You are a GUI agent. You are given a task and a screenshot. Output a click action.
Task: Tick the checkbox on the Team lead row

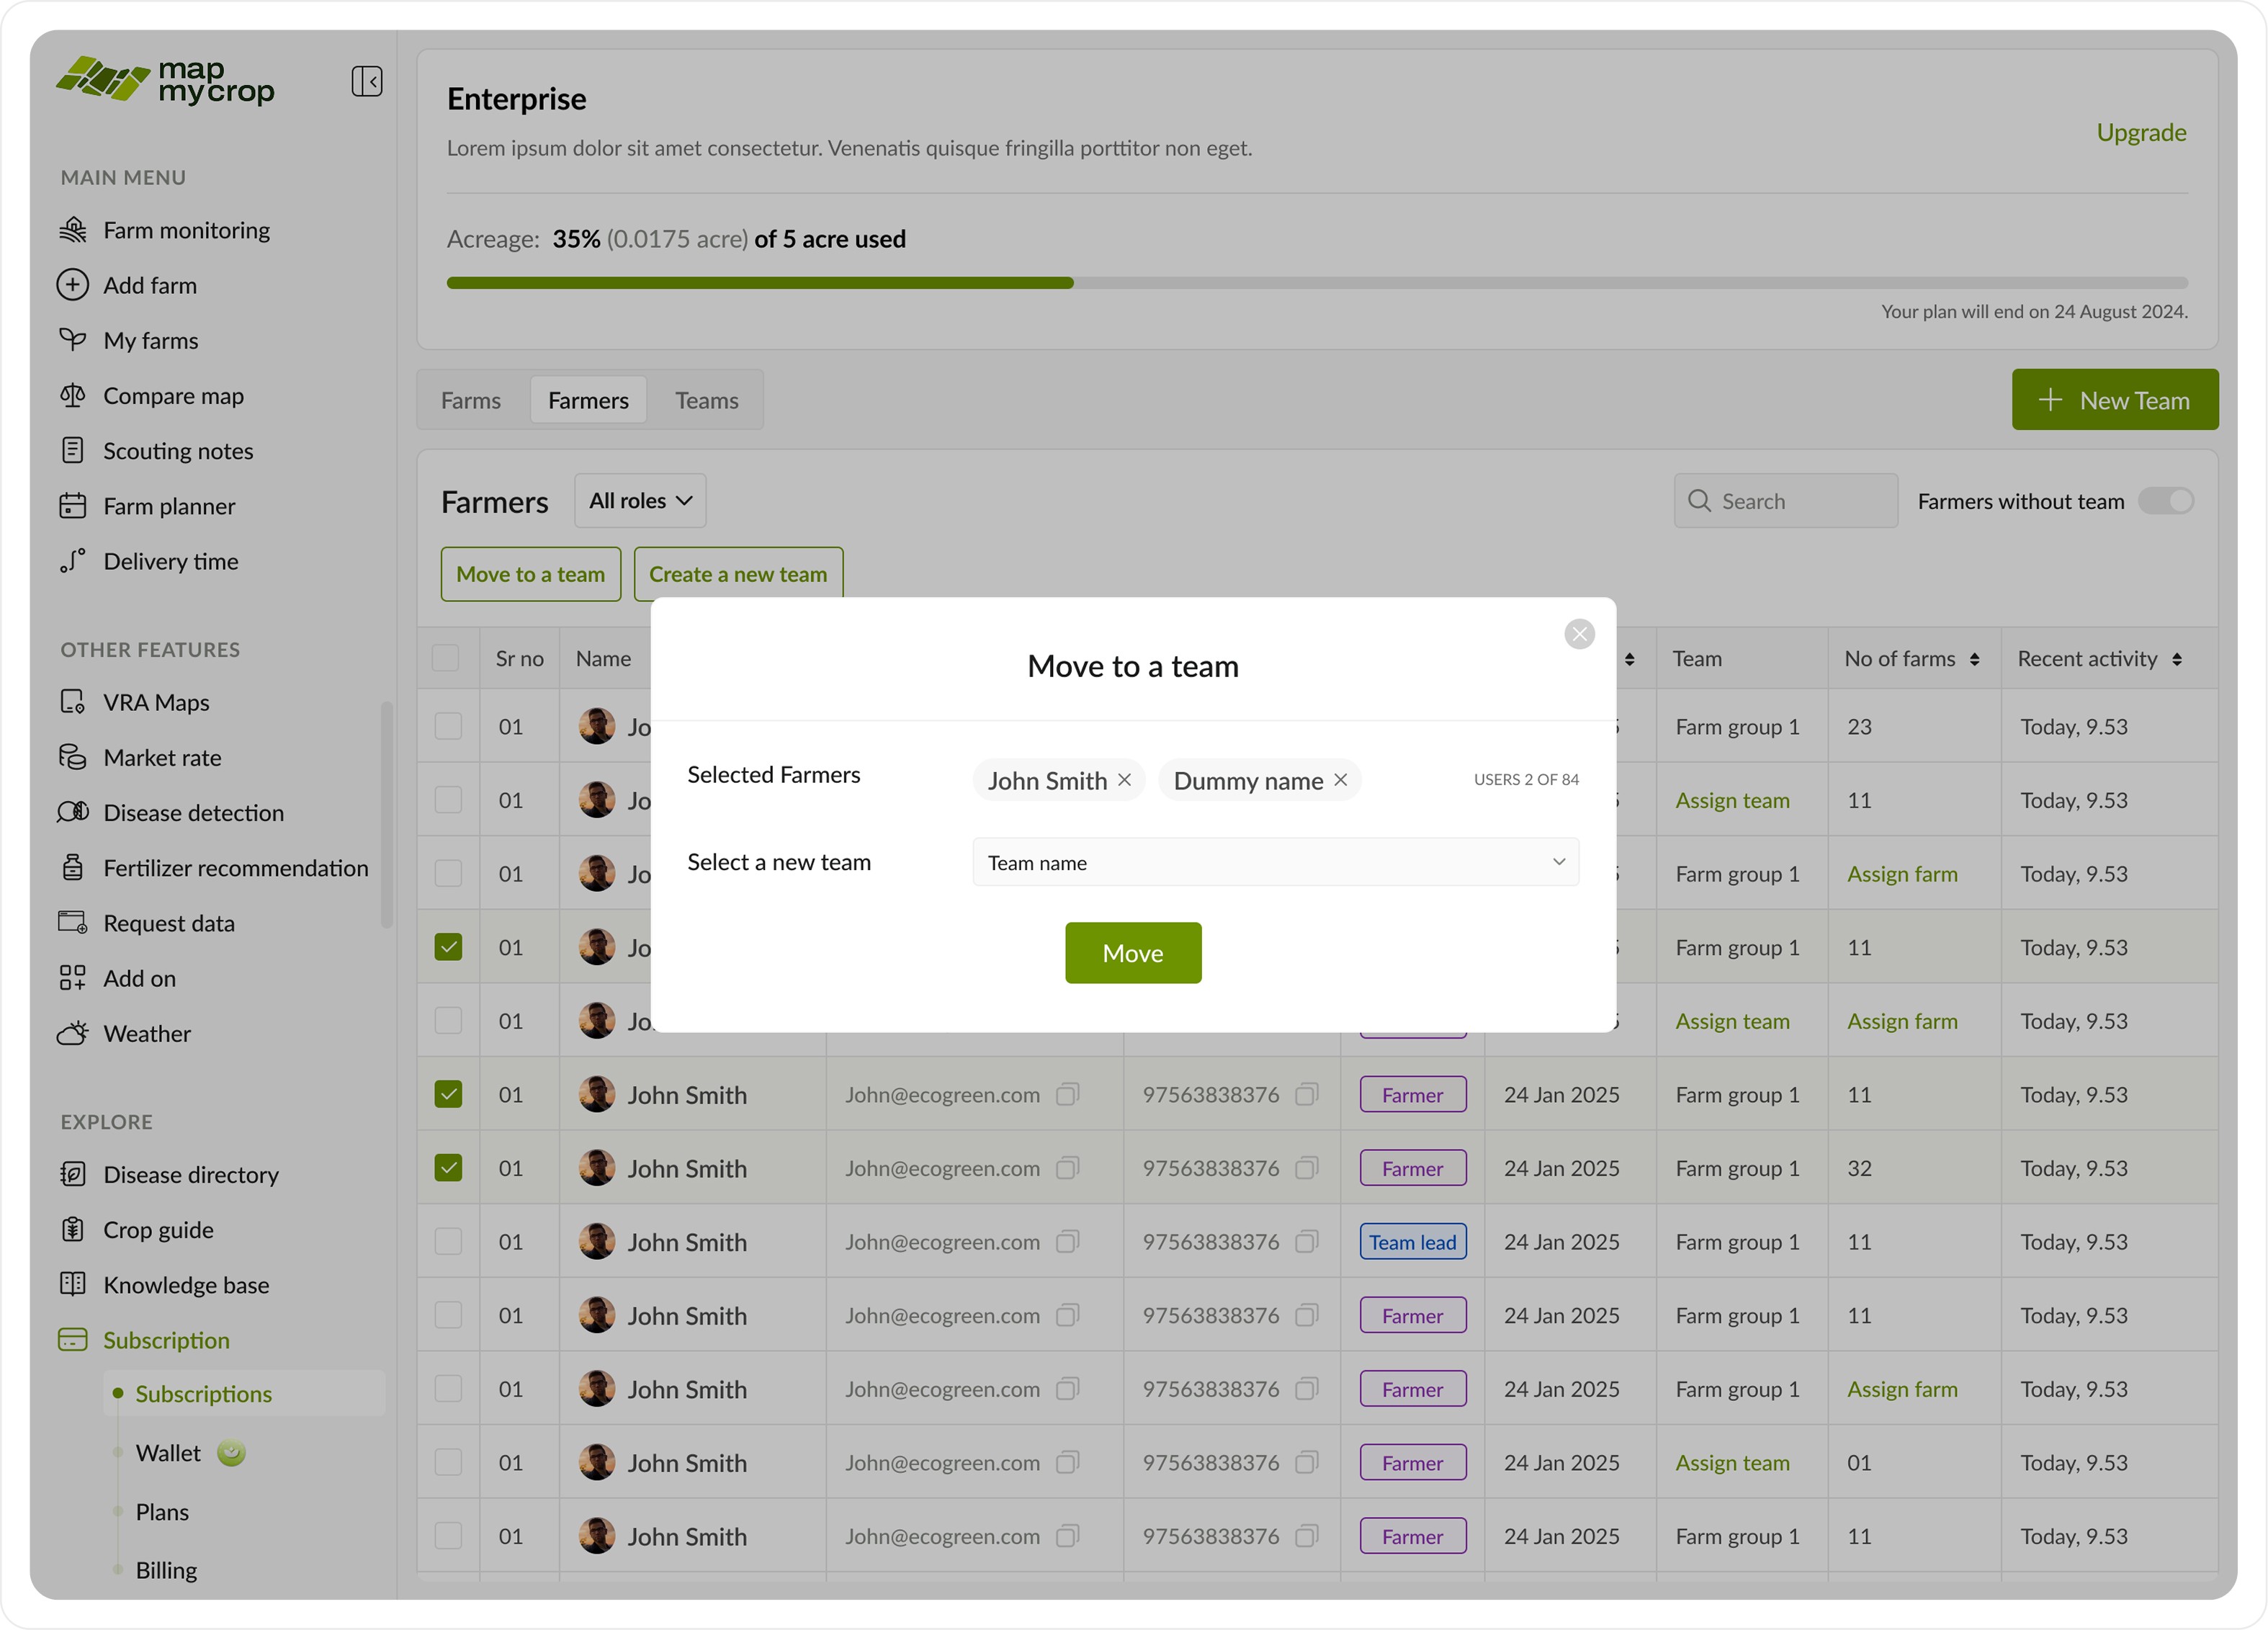click(x=448, y=1242)
